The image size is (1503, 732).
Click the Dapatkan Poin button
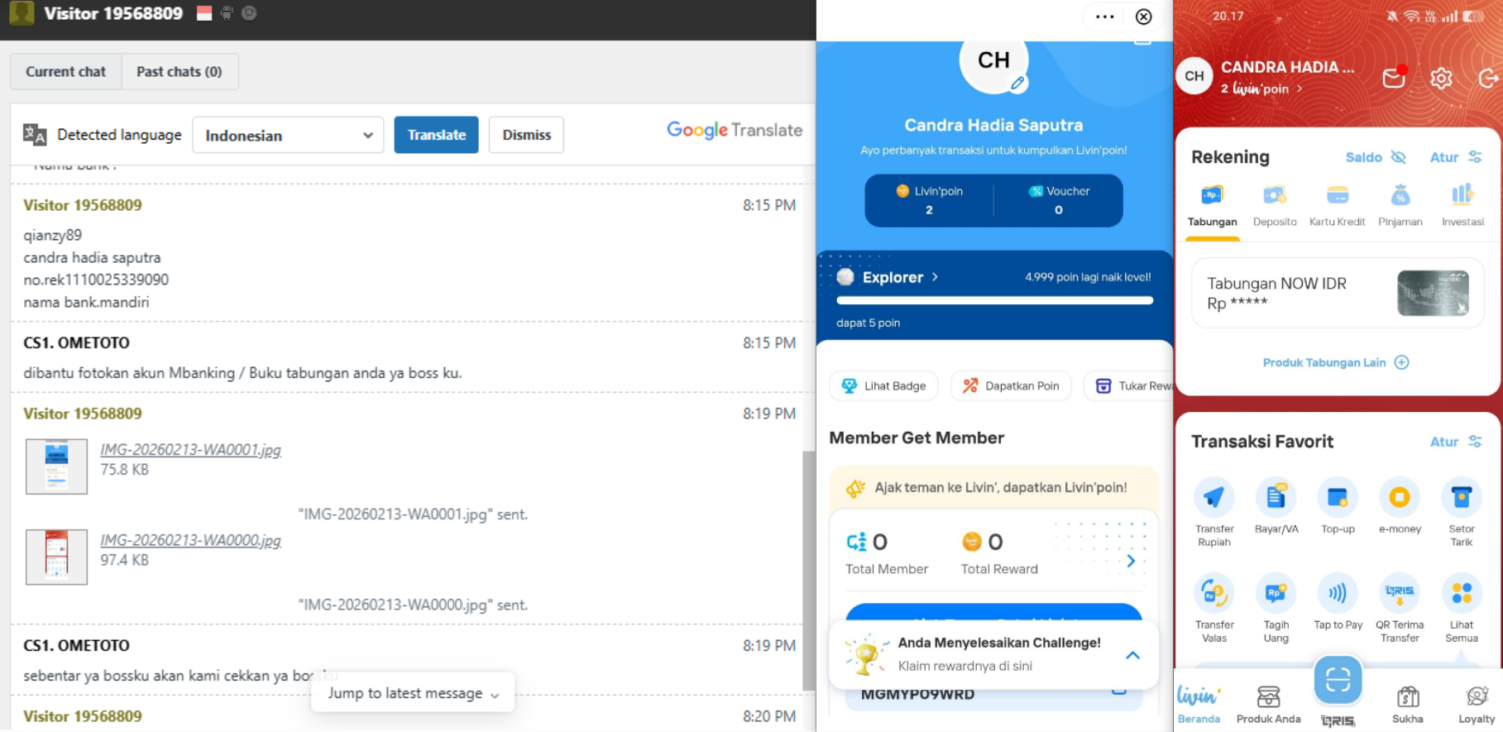[1011, 385]
